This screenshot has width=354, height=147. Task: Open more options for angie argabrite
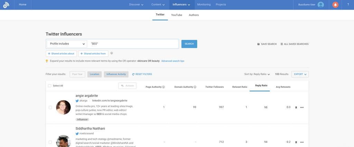302,107
